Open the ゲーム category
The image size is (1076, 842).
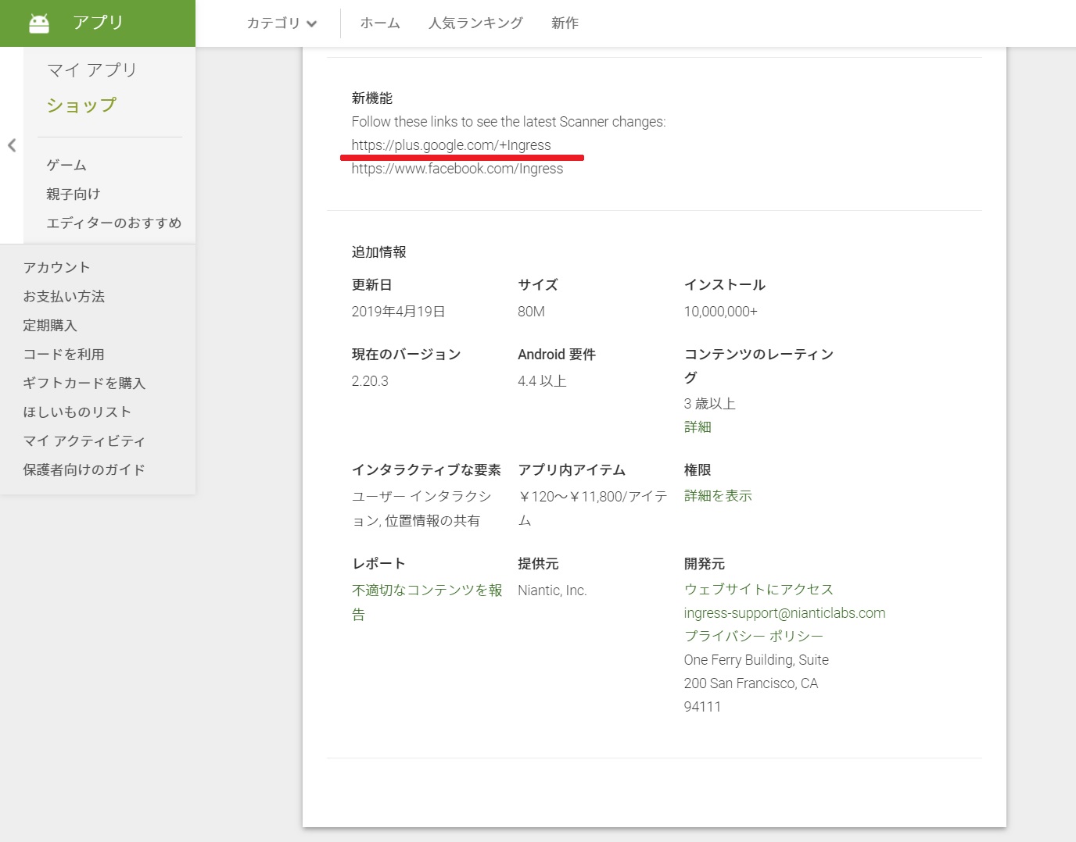tap(66, 165)
